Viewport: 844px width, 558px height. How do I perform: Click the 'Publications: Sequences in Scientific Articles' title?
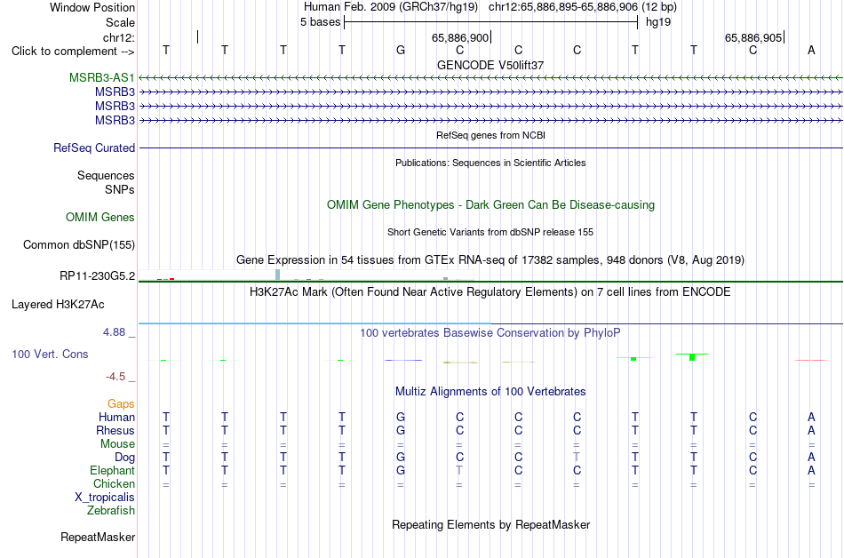click(x=490, y=163)
